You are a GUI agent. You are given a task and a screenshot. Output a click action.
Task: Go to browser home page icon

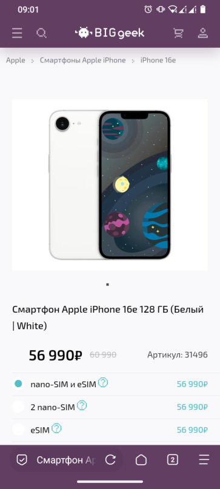coord(141,460)
